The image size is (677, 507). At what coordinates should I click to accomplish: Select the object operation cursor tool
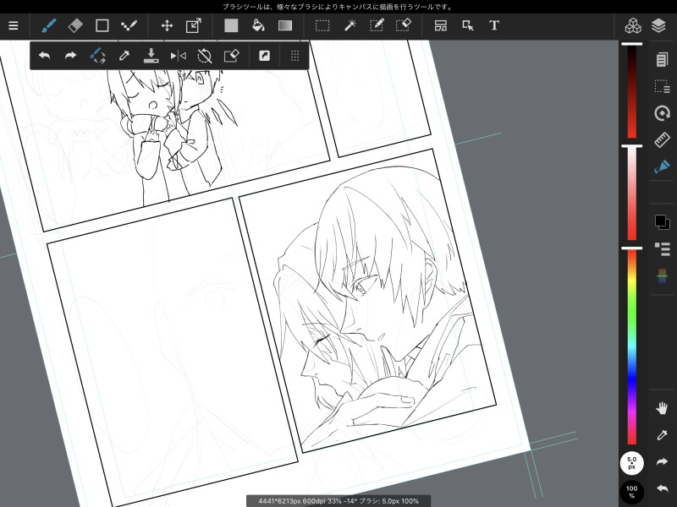[x=468, y=26]
